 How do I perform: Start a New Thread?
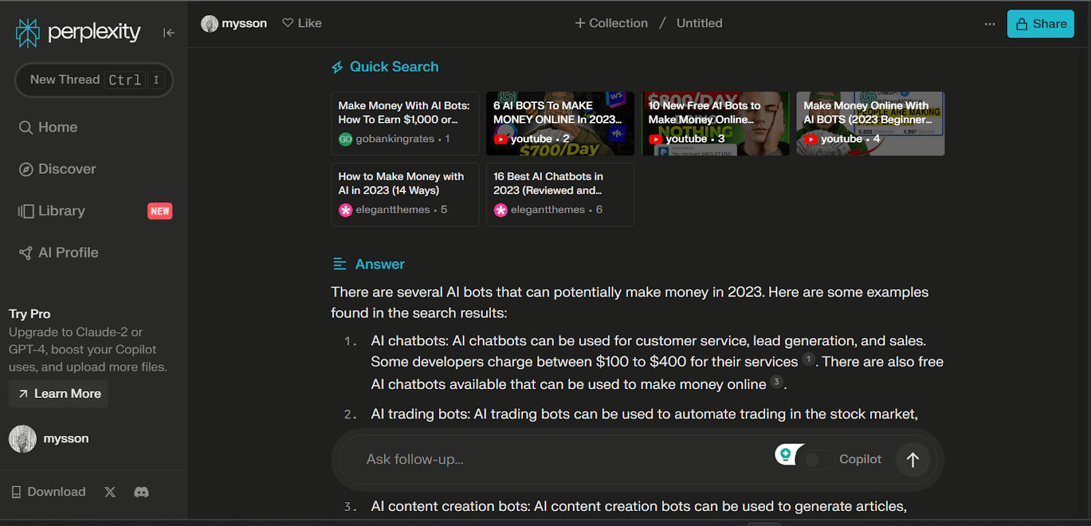pyautogui.click(x=94, y=80)
